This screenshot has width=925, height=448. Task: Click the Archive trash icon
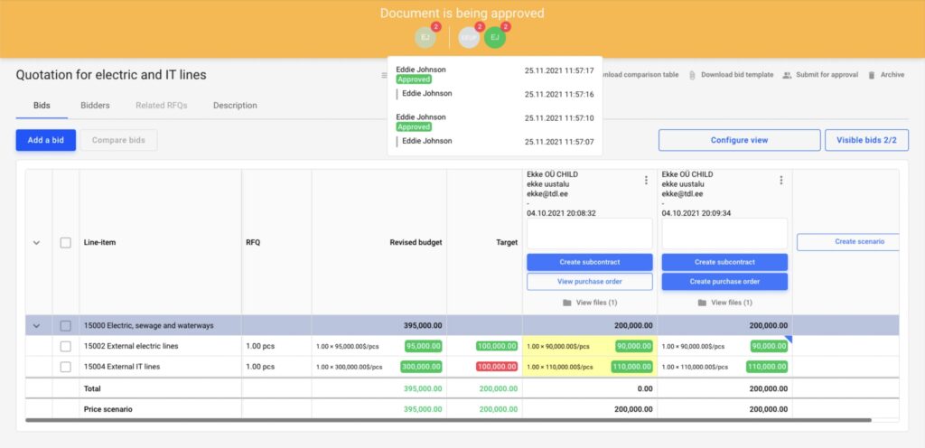tap(872, 76)
